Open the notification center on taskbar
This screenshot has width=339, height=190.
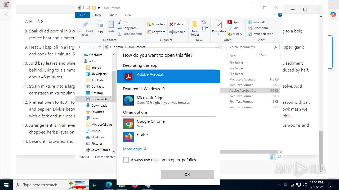coord(330,185)
